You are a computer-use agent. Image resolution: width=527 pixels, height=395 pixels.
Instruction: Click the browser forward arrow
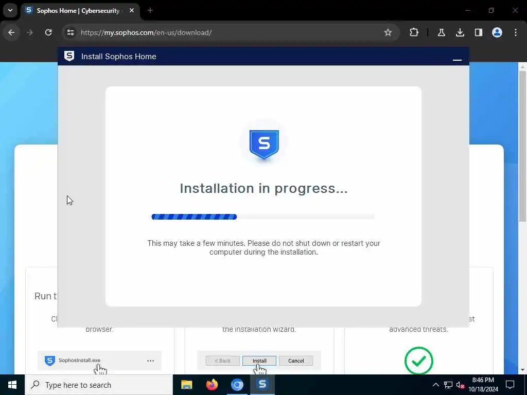[x=30, y=32]
